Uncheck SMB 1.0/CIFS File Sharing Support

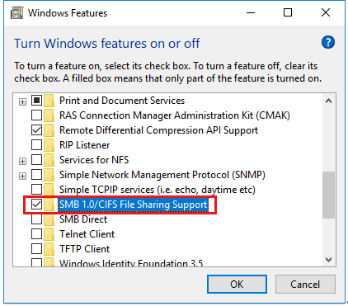[x=36, y=205]
